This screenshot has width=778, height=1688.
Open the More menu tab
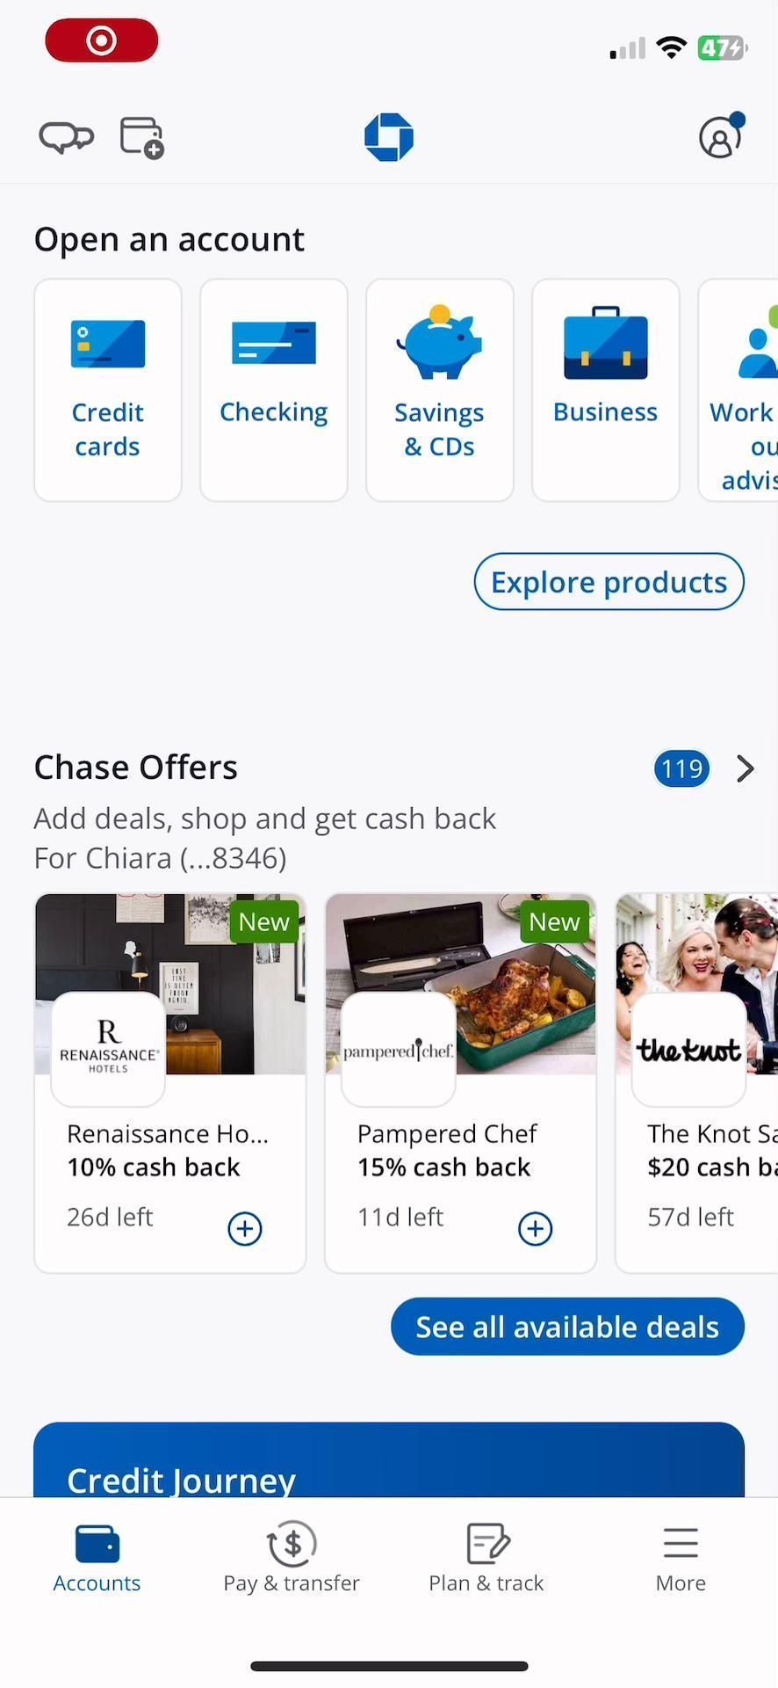pos(681,1559)
